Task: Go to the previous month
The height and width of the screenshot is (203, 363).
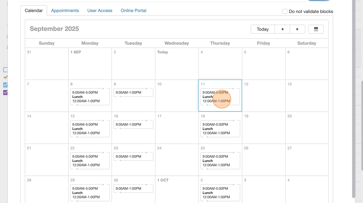Action: [x=282, y=29]
